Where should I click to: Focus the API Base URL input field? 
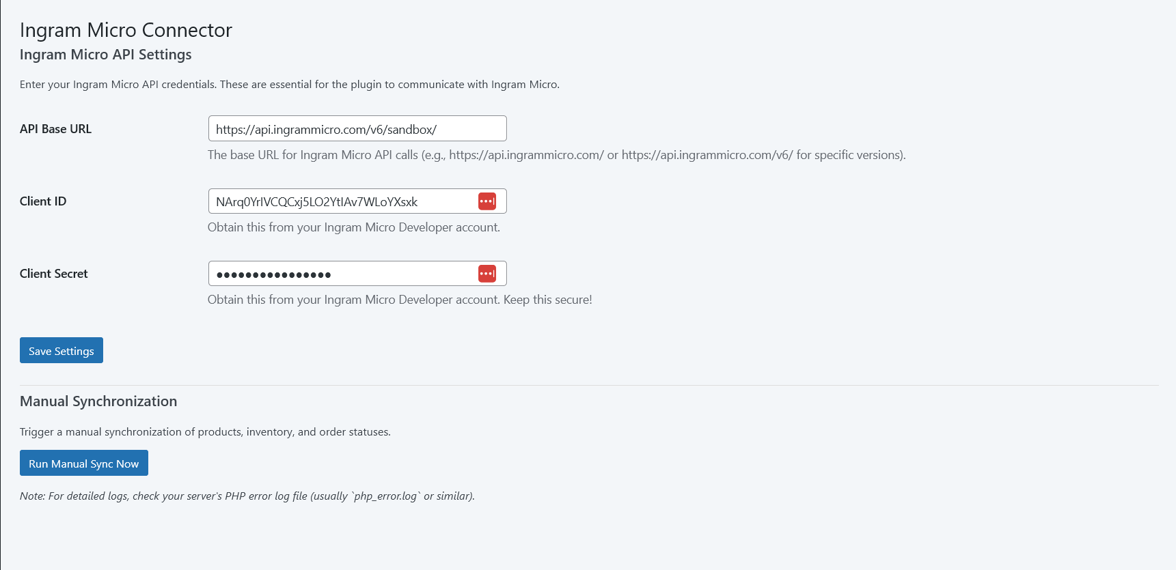[357, 129]
